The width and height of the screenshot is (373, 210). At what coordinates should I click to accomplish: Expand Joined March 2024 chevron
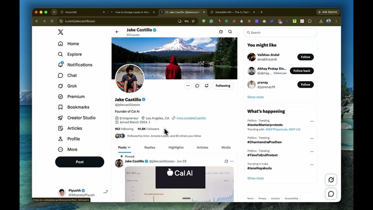[149, 122]
